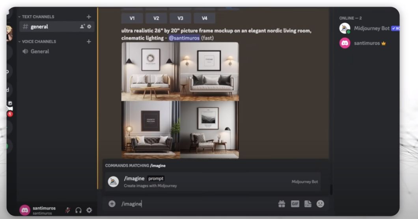Open invite people icon on #general channel
Viewport: 418px width, 219px height.
(82, 27)
